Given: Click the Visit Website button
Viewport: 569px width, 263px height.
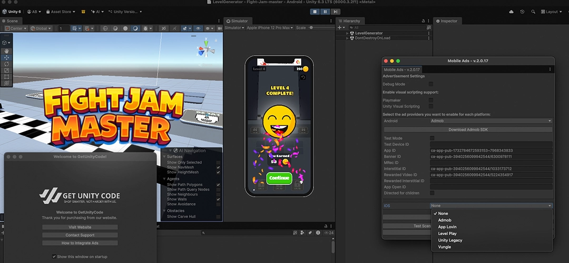Looking at the screenshot, I should tap(80, 227).
